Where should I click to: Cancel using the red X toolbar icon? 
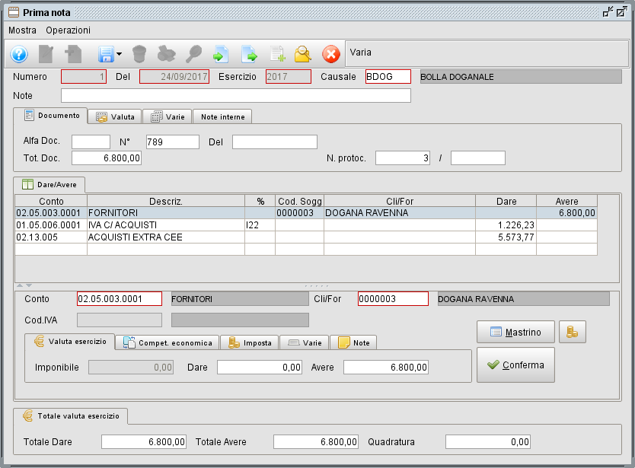tap(332, 54)
